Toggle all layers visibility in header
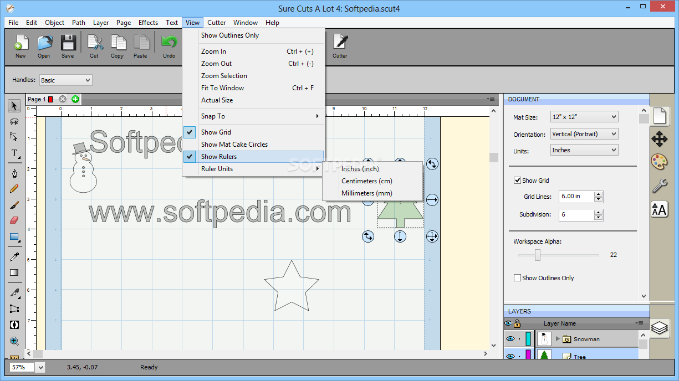Image resolution: width=679 pixels, height=381 pixels. click(x=508, y=323)
